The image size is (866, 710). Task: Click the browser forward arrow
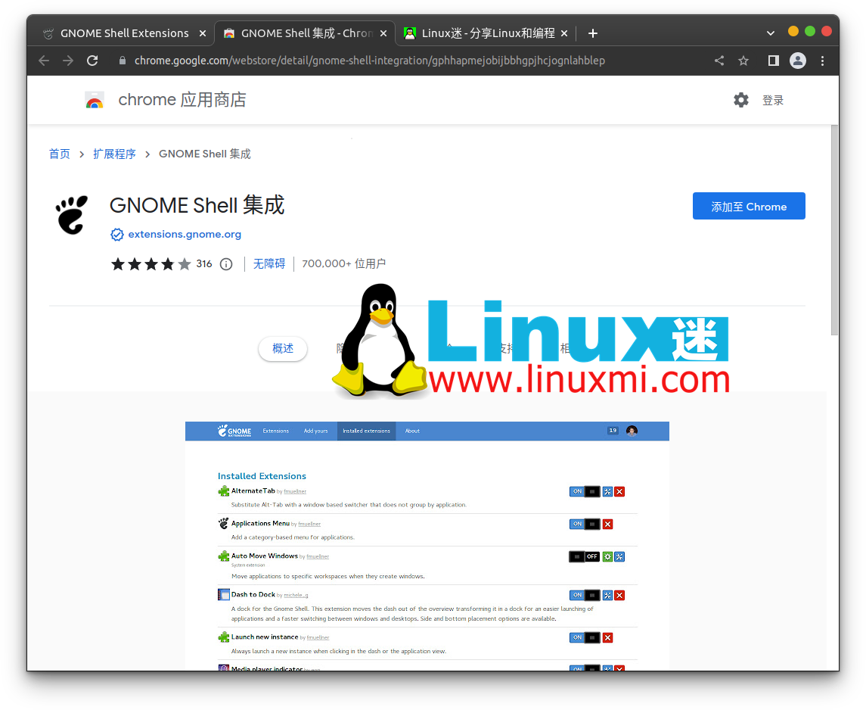click(x=68, y=61)
